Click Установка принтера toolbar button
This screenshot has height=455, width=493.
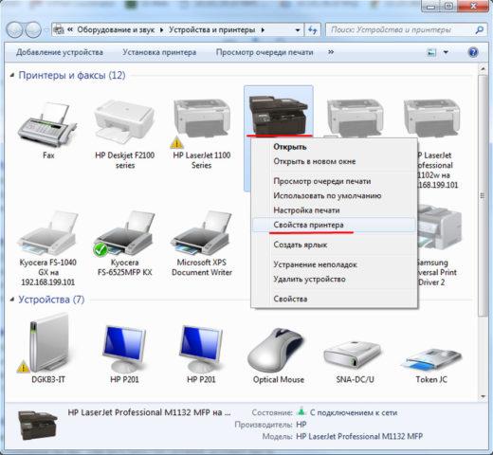[x=159, y=52]
